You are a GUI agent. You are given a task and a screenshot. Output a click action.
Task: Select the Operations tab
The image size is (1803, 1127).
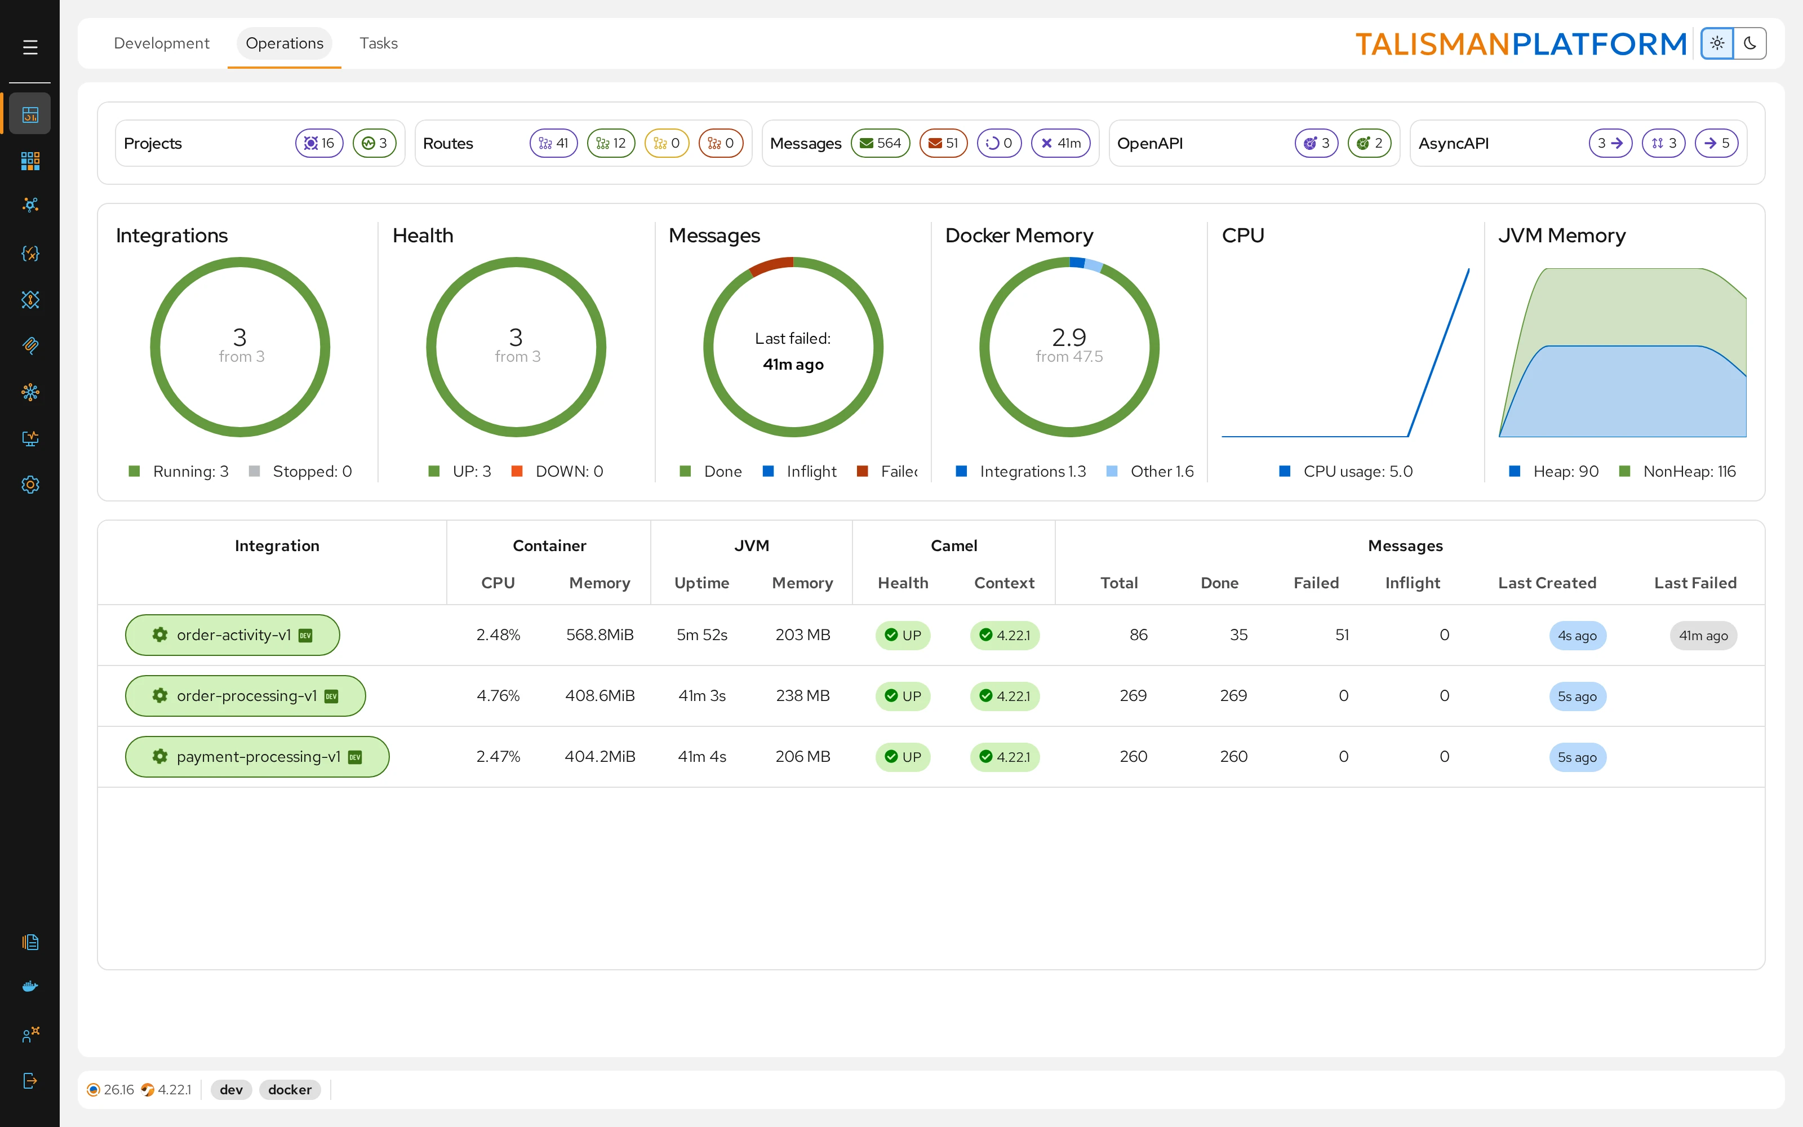(285, 43)
